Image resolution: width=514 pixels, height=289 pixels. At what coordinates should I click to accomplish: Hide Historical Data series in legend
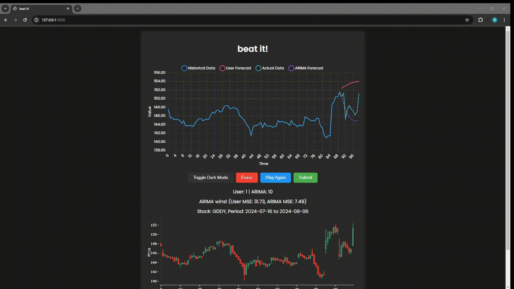pos(198,68)
